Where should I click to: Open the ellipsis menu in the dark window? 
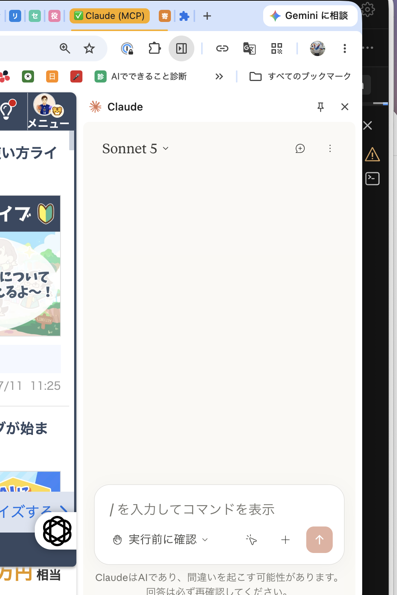(x=368, y=48)
